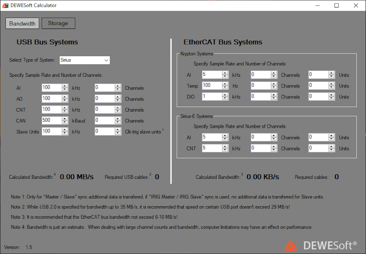Click the USB '0.00 MB/s' bandwidth value

(76, 177)
